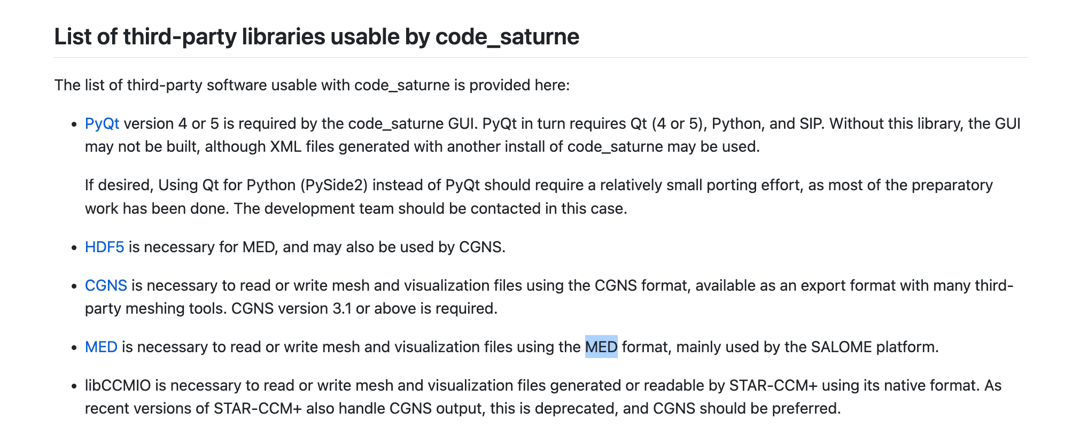This screenshot has width=1088, height=435.
Task: Click the word XML in the PyQt bullet
Action: click(285, 147)
